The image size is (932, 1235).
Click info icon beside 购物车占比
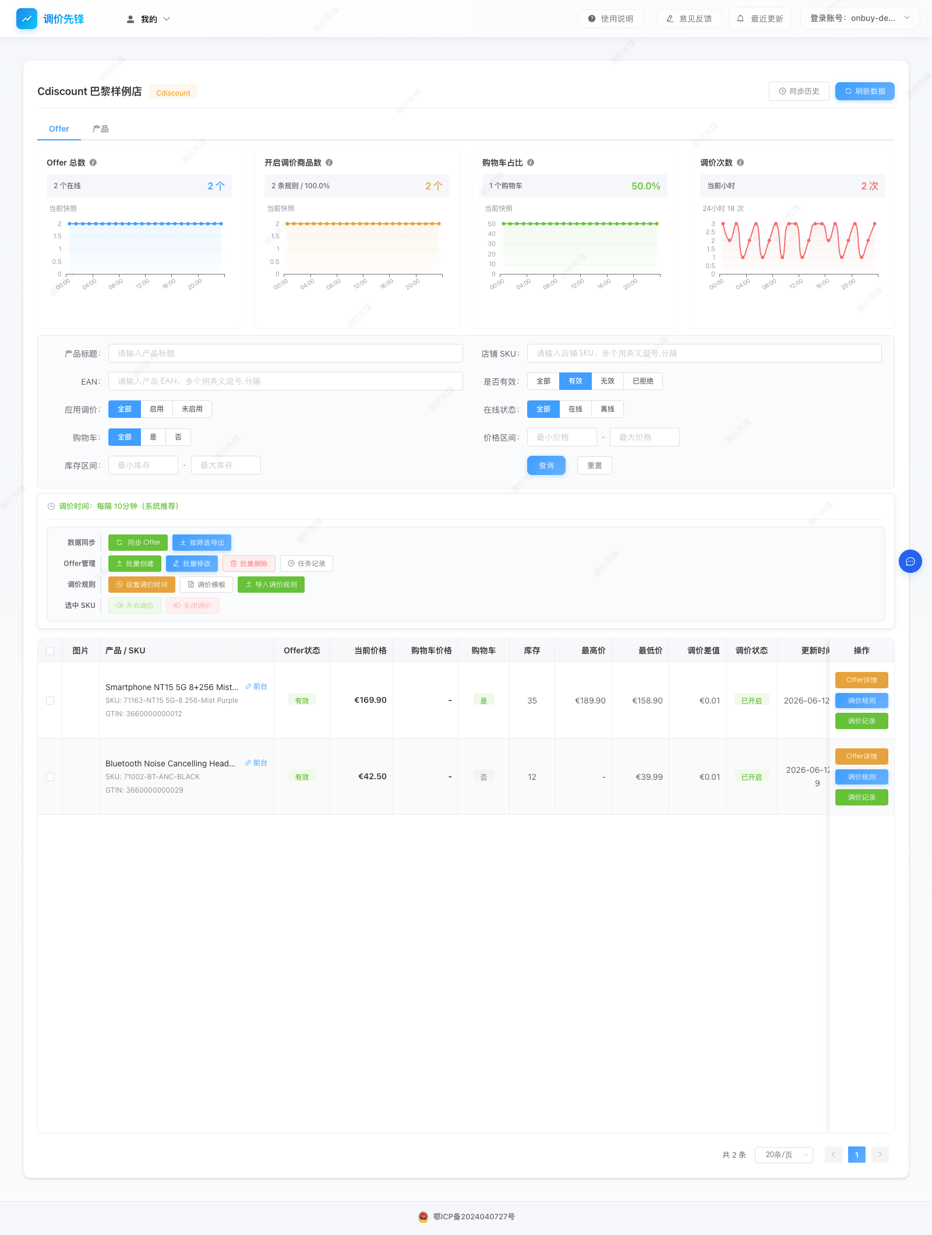531,163
